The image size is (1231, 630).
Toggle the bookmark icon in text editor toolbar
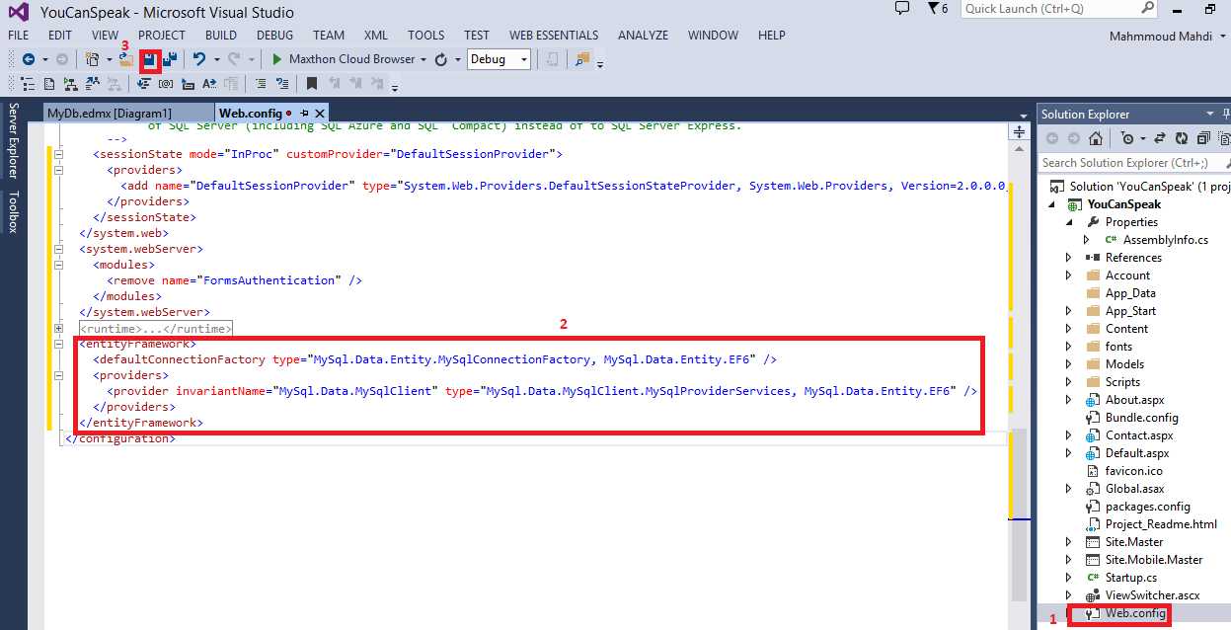[x=311, y=84]
